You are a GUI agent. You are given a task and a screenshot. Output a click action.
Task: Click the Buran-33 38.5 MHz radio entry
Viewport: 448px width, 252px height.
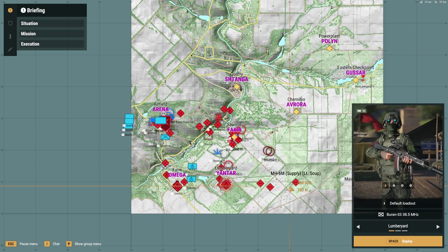coord(398,215)
